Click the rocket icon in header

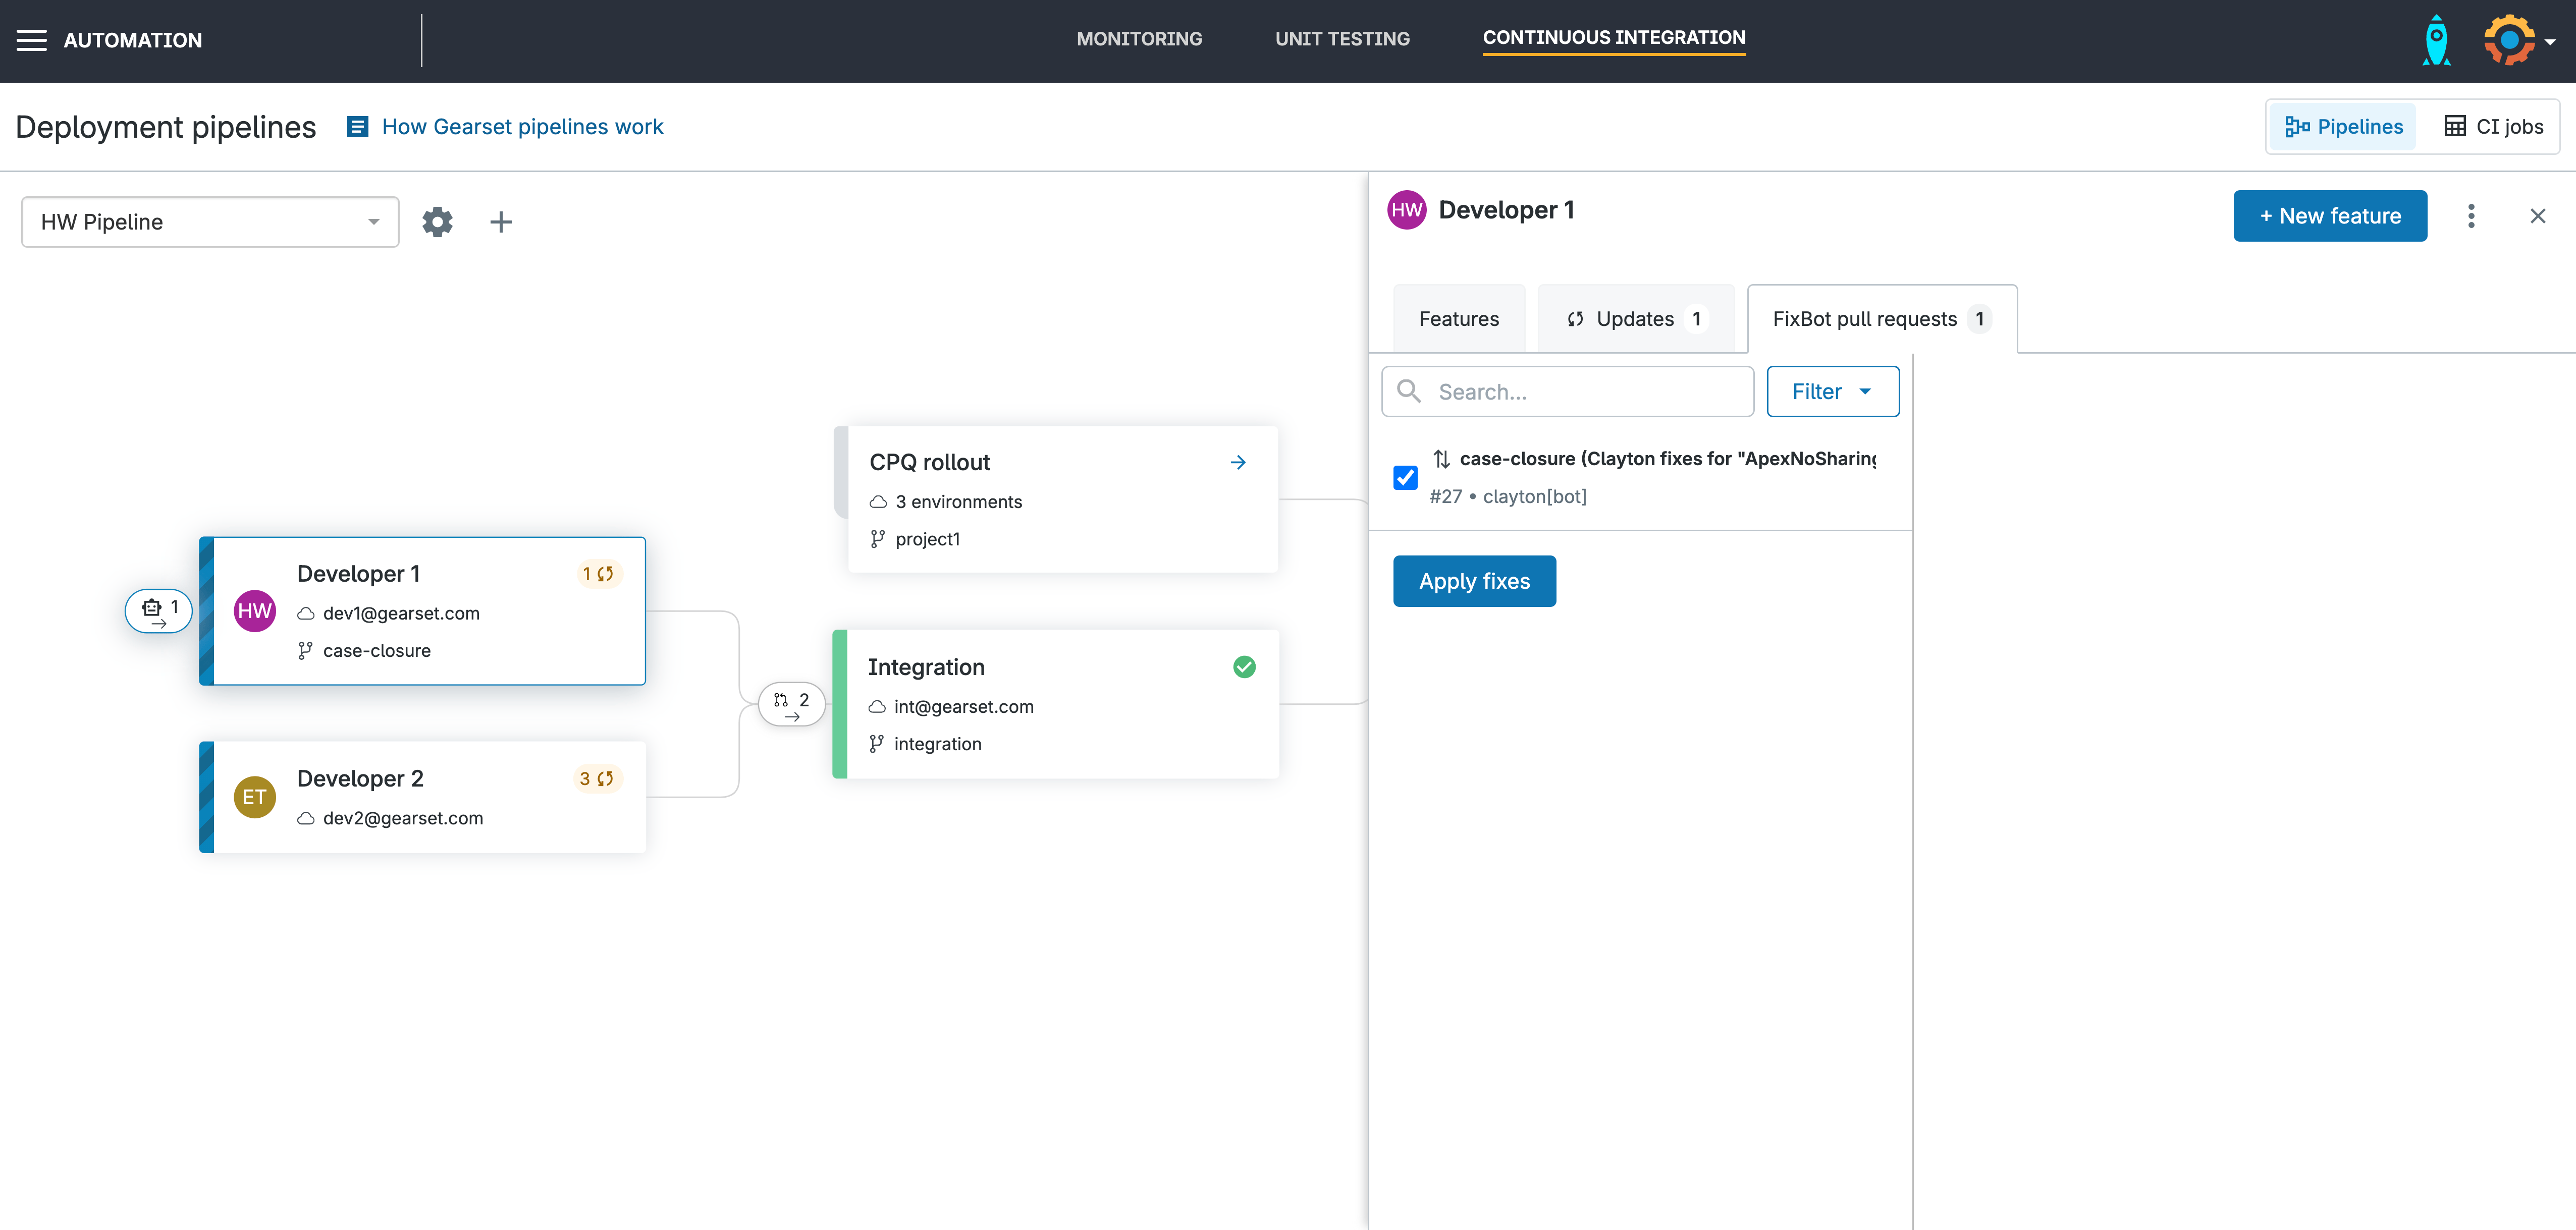(2436, 40)
